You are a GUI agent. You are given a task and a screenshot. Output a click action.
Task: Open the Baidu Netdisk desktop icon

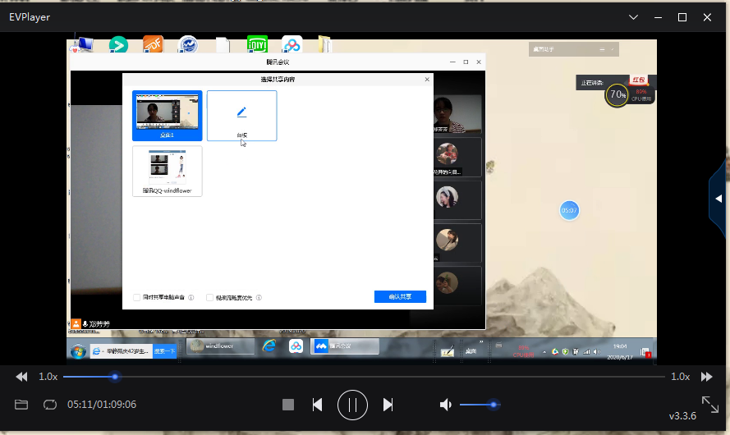pos(292,44)
